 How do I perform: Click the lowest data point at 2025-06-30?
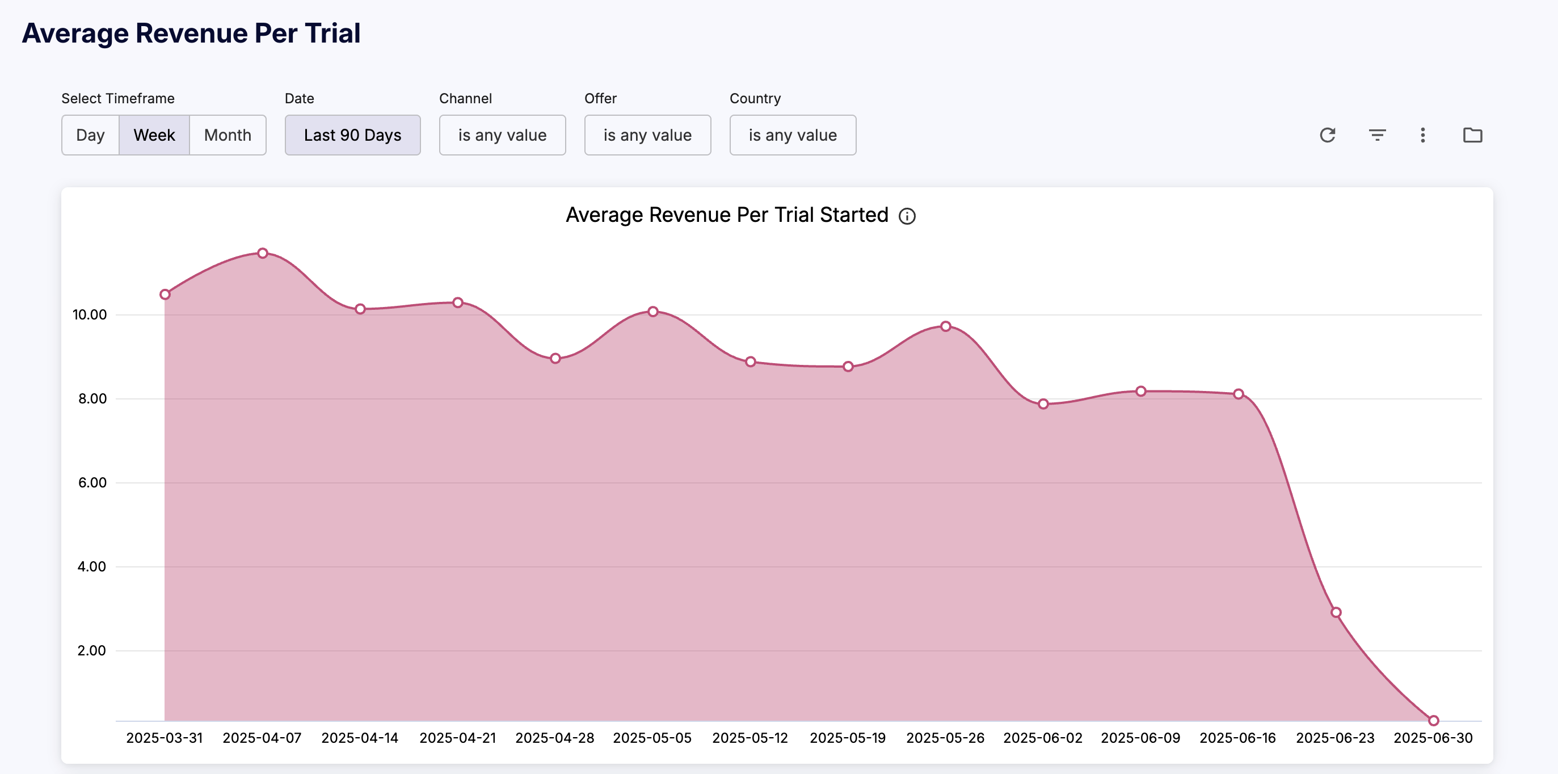[x=1433, y=720]
